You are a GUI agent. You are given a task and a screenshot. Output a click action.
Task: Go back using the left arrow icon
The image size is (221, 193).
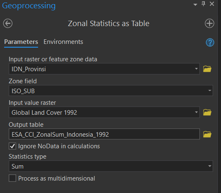[x=8, y=24]
